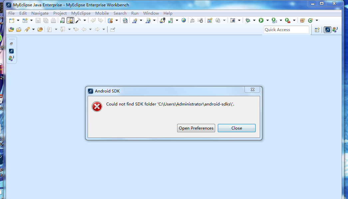Open dropdown arrow beside Debug bug icon
This screenshot has height=199, width=348.
click(x=254, y=20)
